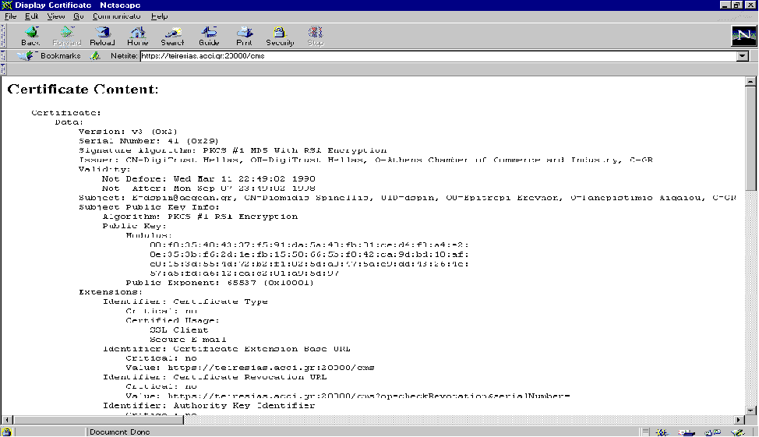This screenshot has height=437, width=759.
Task: Open the View menu
Action: click(55, 16)
